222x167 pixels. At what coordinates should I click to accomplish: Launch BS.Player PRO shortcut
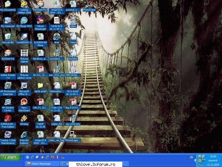[x=24, y=22]
